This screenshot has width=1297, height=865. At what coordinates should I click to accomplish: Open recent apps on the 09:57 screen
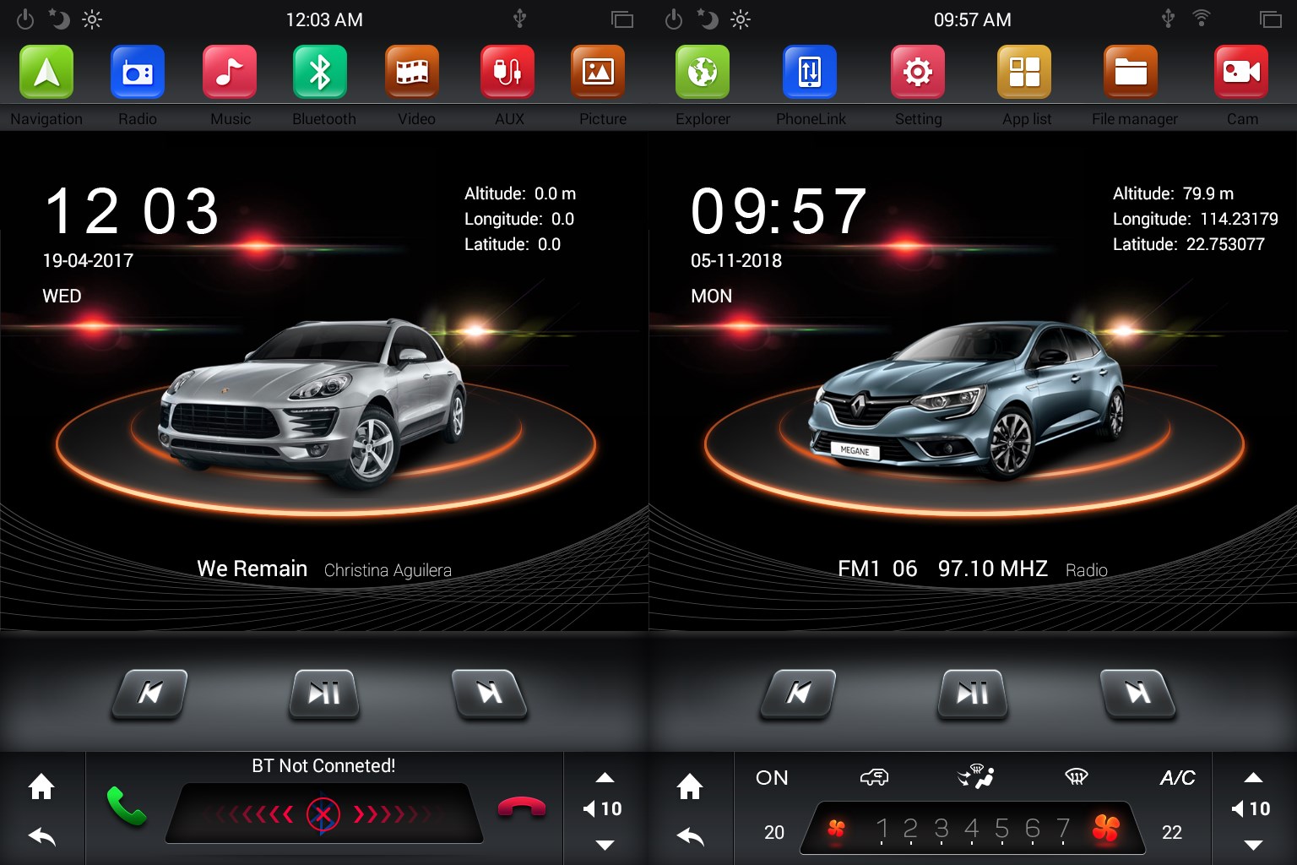point(1271,19)
